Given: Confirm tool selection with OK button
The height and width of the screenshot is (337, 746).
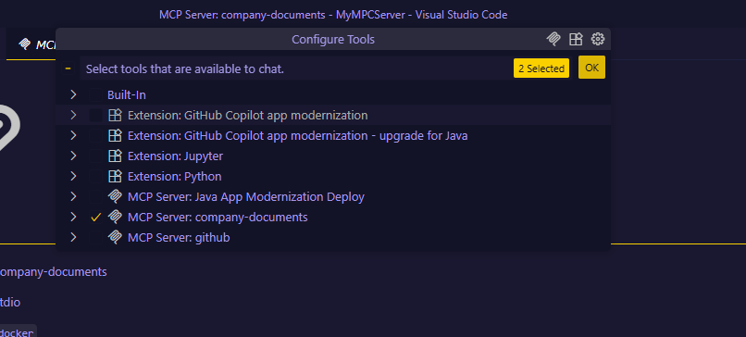Looking at the screenshot, I should click(x=591, y=68).
